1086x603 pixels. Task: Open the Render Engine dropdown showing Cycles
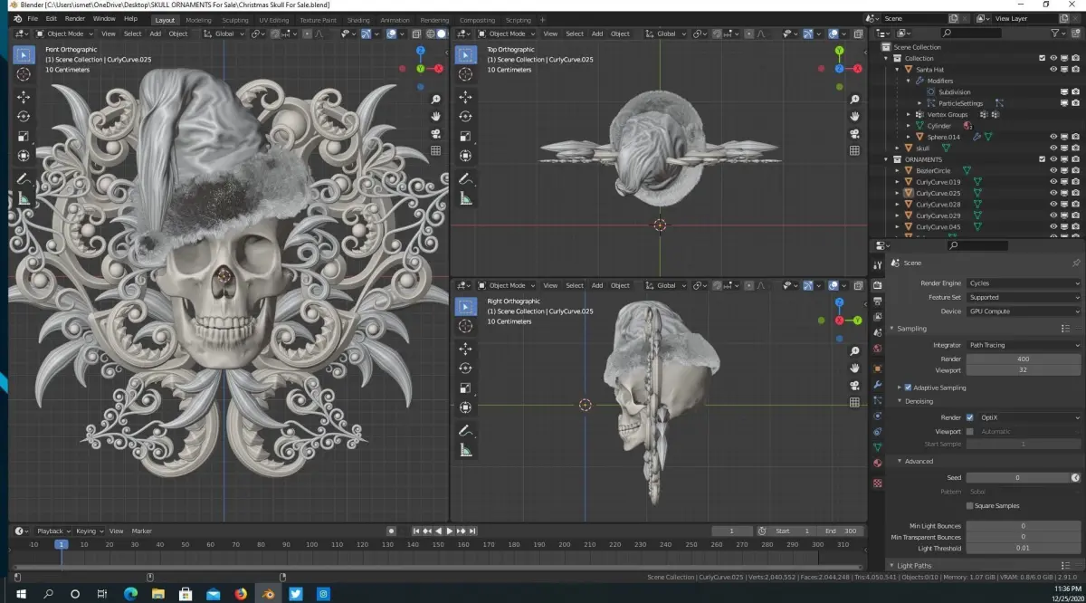[1023, 283]
